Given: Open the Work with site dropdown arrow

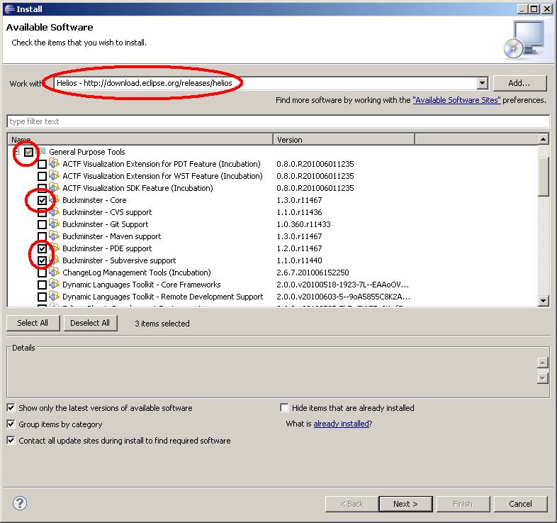Looking at the screenshot, I should pos(482,83).
